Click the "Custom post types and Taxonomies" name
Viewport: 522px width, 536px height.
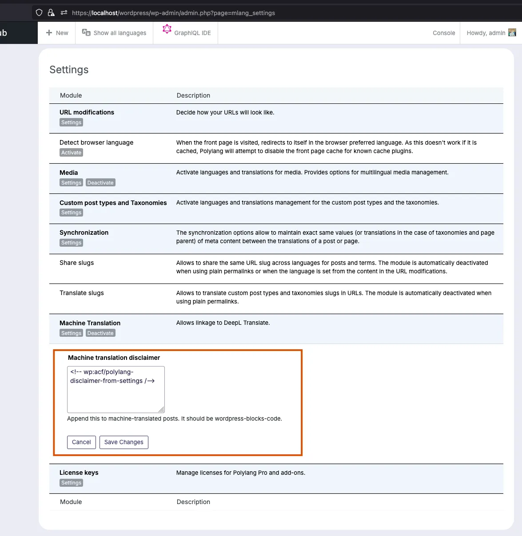(x=113, y=203)
